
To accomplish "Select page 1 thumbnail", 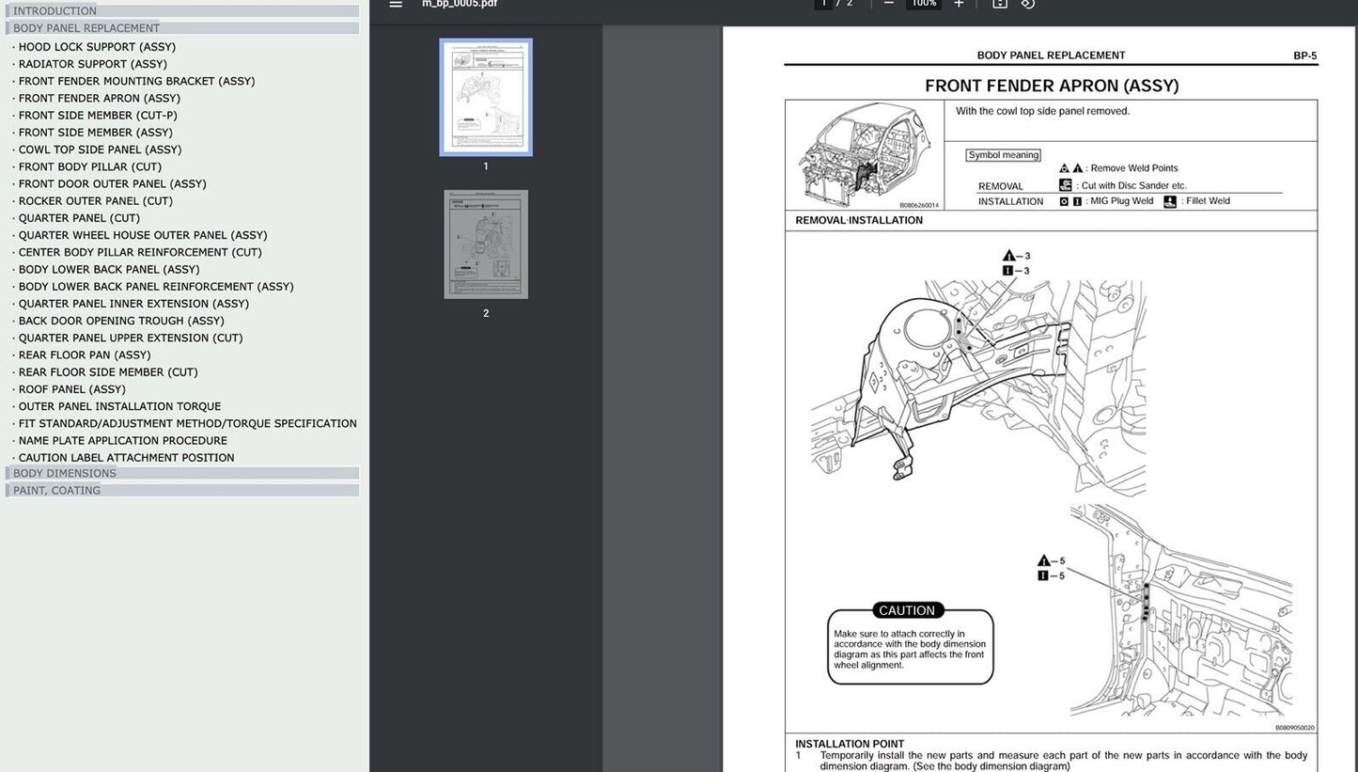I will tap(486, 98).
